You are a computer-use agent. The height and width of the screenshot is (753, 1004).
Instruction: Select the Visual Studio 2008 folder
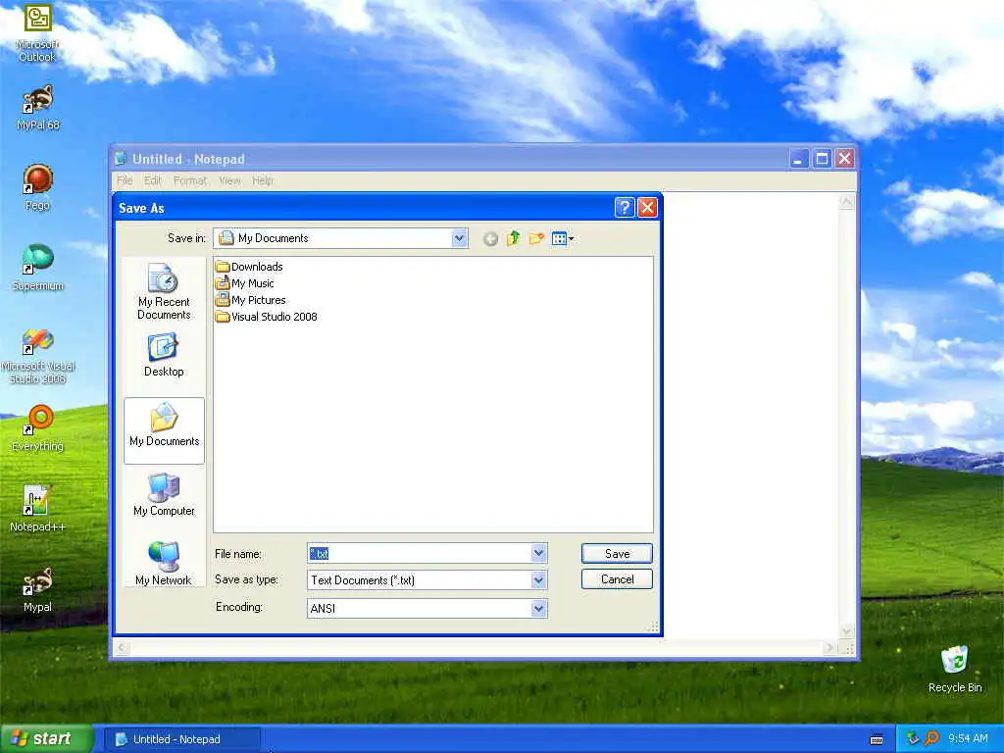tap(267, 317)
